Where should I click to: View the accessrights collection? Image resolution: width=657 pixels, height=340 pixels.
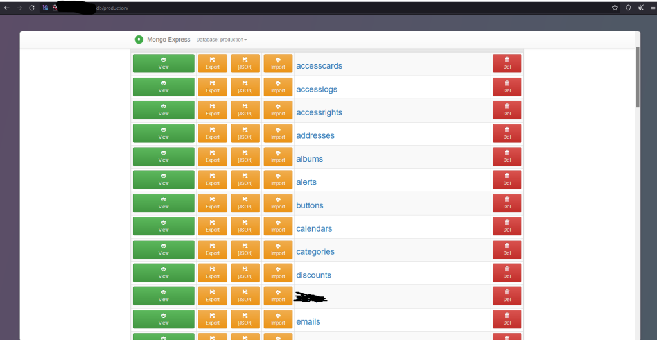tap(163, 110)
